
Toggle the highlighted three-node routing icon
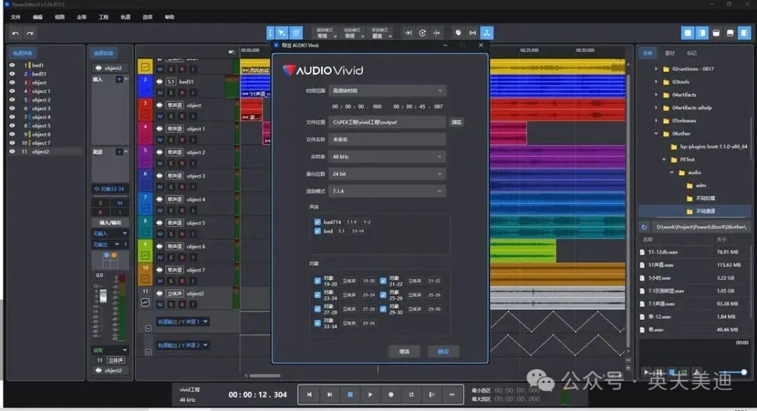(x=486, y=33)
